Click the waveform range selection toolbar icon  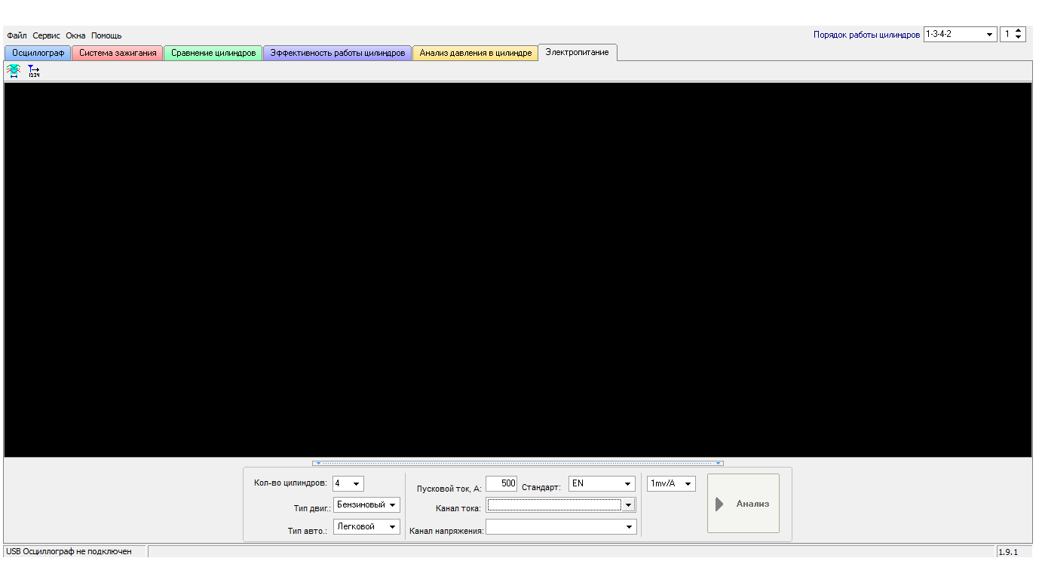[14, 71]
